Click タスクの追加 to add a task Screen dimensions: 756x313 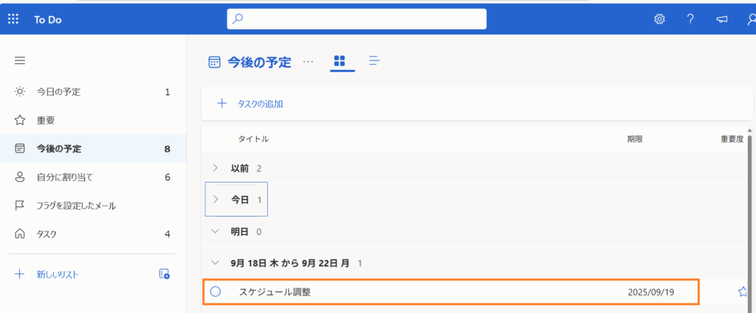click(x=259, y=104)
